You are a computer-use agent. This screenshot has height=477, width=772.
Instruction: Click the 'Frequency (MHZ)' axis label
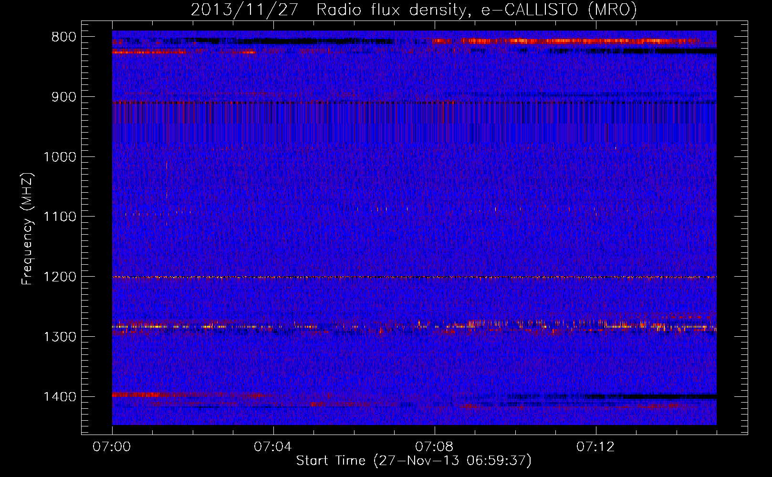pyautogui.click(x=28, y=228)
